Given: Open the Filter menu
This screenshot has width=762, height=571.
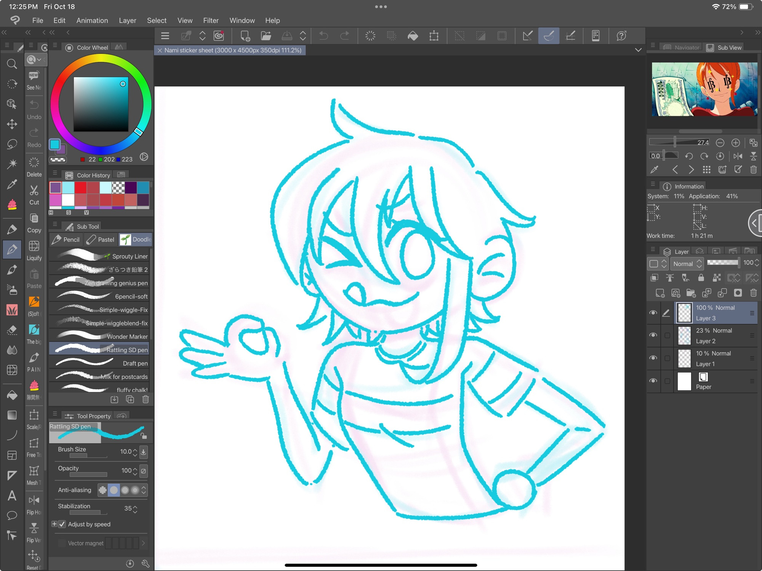Looking at the screenshot, I should tap(211, 20).
